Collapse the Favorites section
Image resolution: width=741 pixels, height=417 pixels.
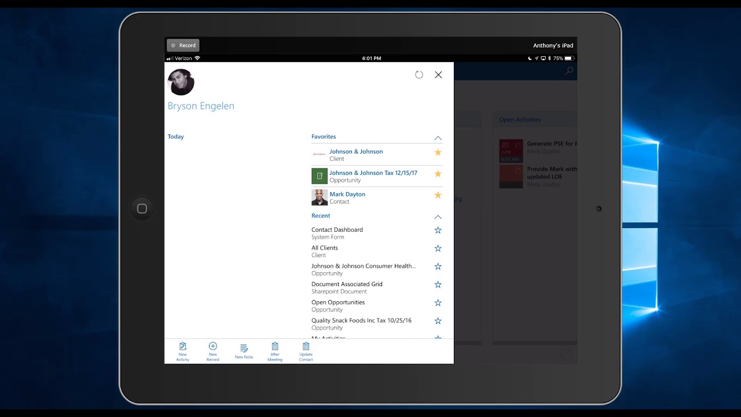438,138
